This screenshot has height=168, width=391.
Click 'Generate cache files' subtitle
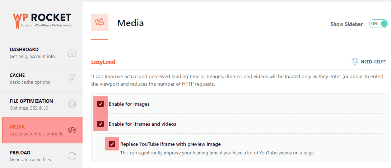point(30,159)
